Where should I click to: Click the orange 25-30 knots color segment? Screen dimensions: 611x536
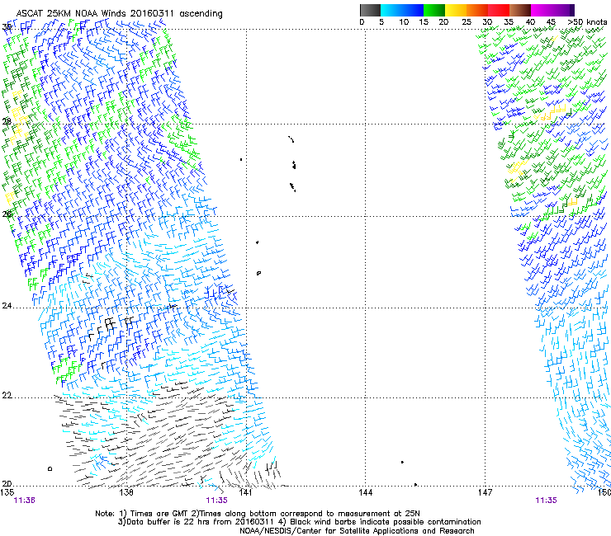pyautogui.click(x=477, y=10)
